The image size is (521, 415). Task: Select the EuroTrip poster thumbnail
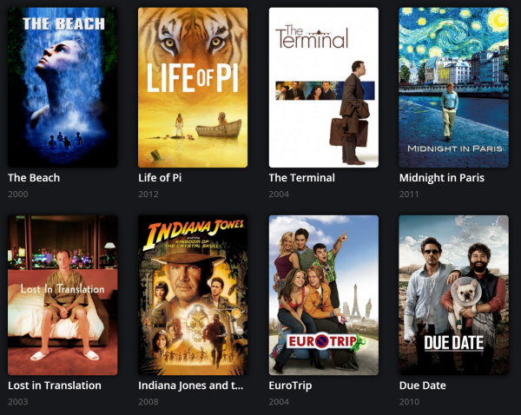324,295
